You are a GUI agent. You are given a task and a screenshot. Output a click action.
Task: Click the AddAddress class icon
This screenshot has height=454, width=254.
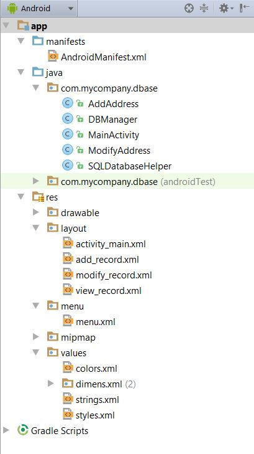click(x=68, y=103)
